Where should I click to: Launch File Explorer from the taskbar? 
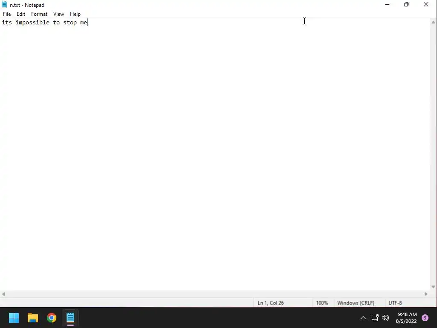click(32, 318)
